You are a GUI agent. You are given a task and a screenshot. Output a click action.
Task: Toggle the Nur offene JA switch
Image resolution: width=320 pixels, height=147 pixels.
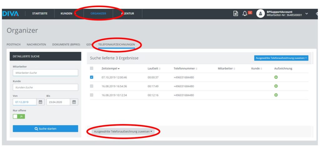[x=19, y=116]
